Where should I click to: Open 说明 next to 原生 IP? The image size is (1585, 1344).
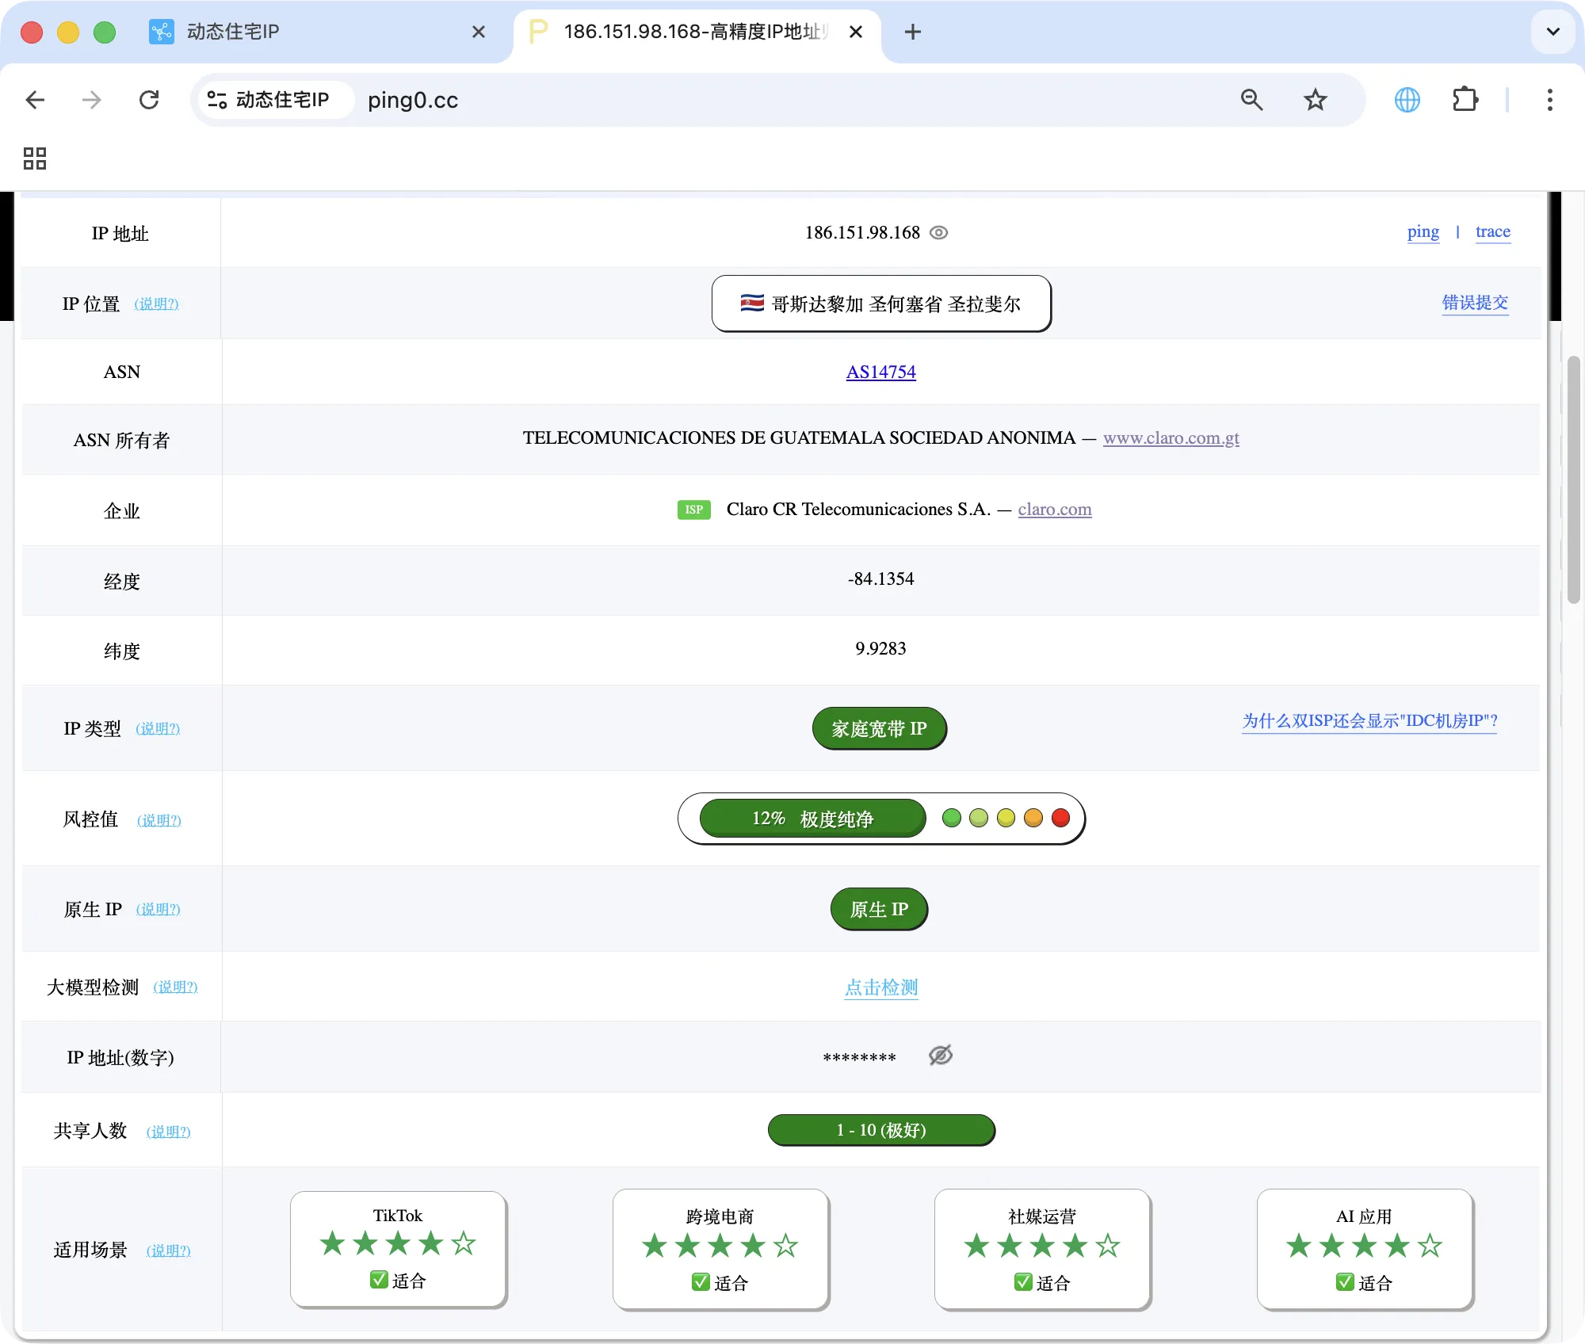(x=158, y=910)
